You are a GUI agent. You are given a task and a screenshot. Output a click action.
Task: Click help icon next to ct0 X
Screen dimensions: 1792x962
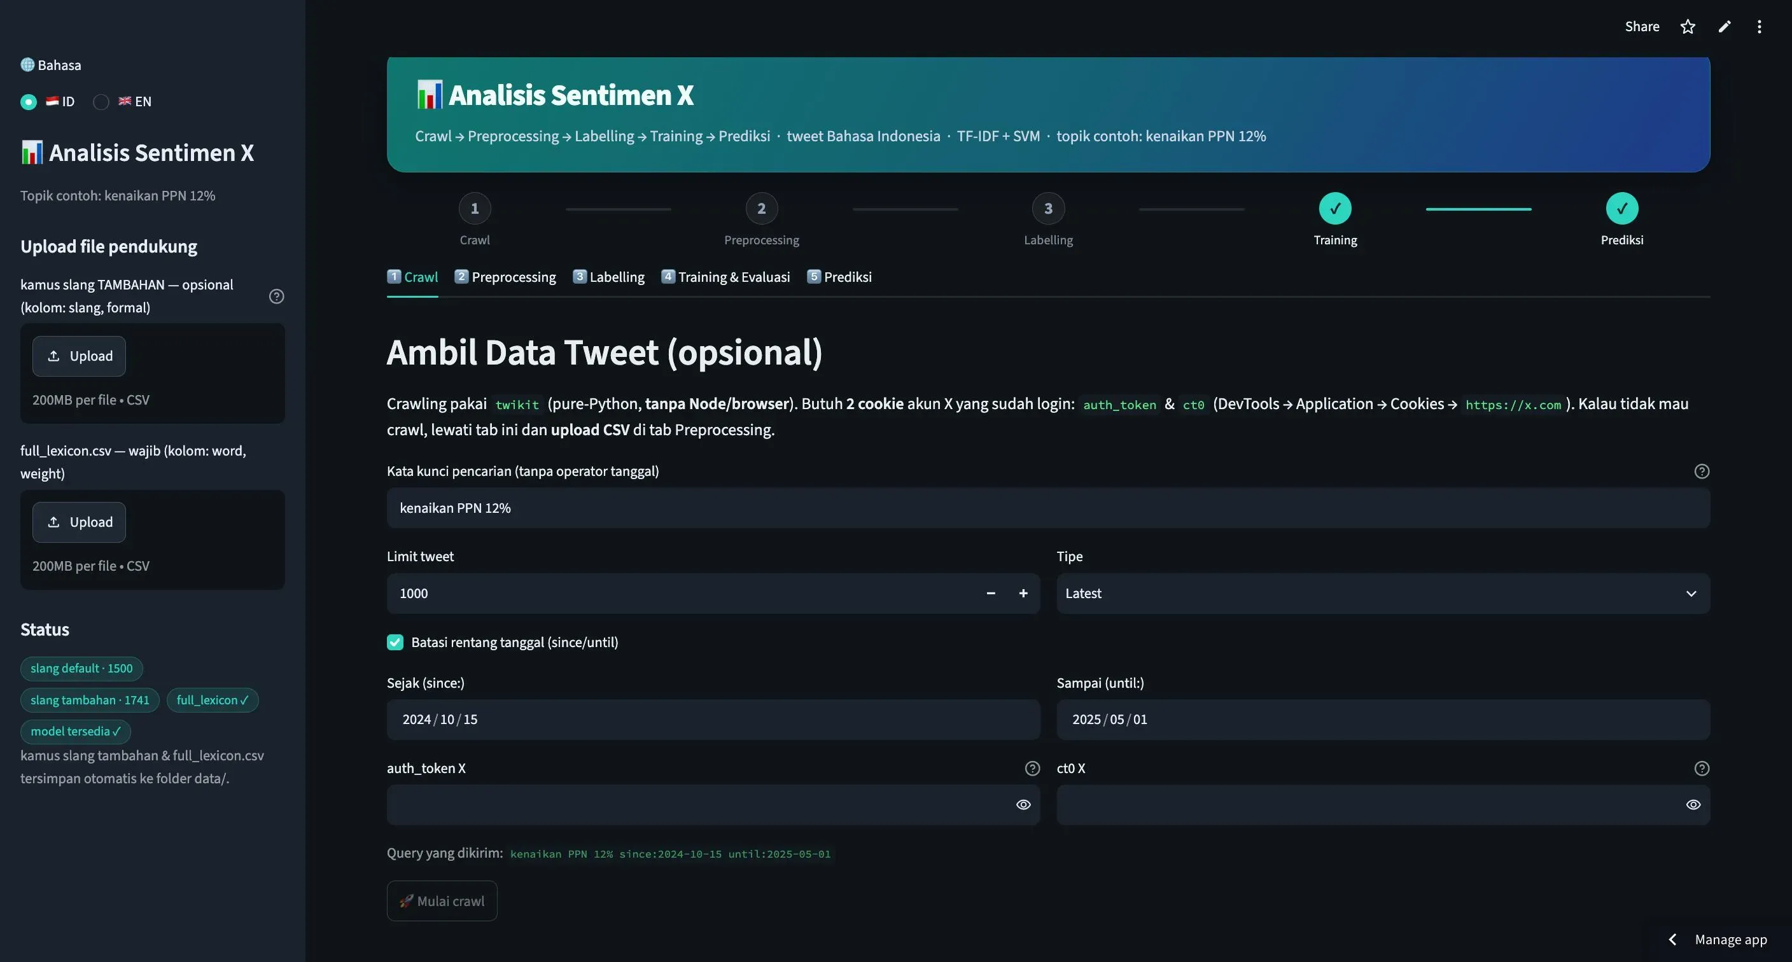pyautogui.click(x=1702, y=769)
